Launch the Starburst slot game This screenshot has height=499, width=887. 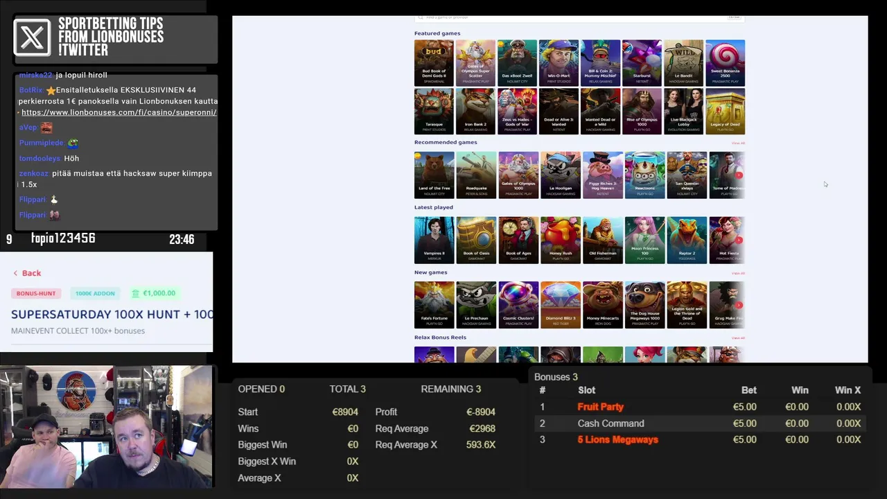point(642,62)
